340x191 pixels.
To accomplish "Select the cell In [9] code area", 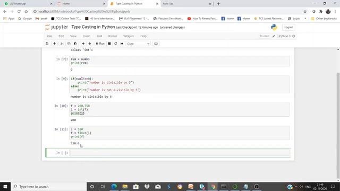I will [180, 84].
